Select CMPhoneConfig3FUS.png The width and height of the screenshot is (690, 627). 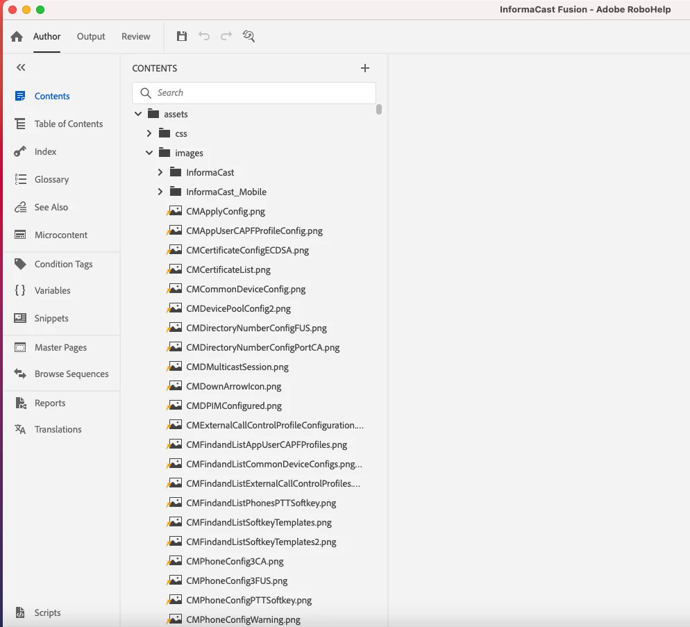(x=237, y=580)
